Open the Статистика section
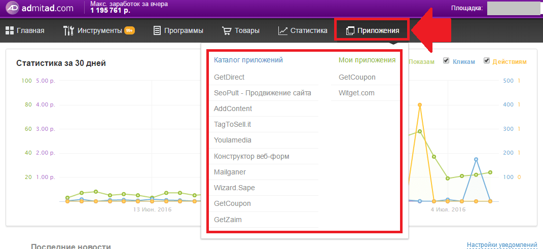This screenshot has width=543, height=249. pos(303,30)
